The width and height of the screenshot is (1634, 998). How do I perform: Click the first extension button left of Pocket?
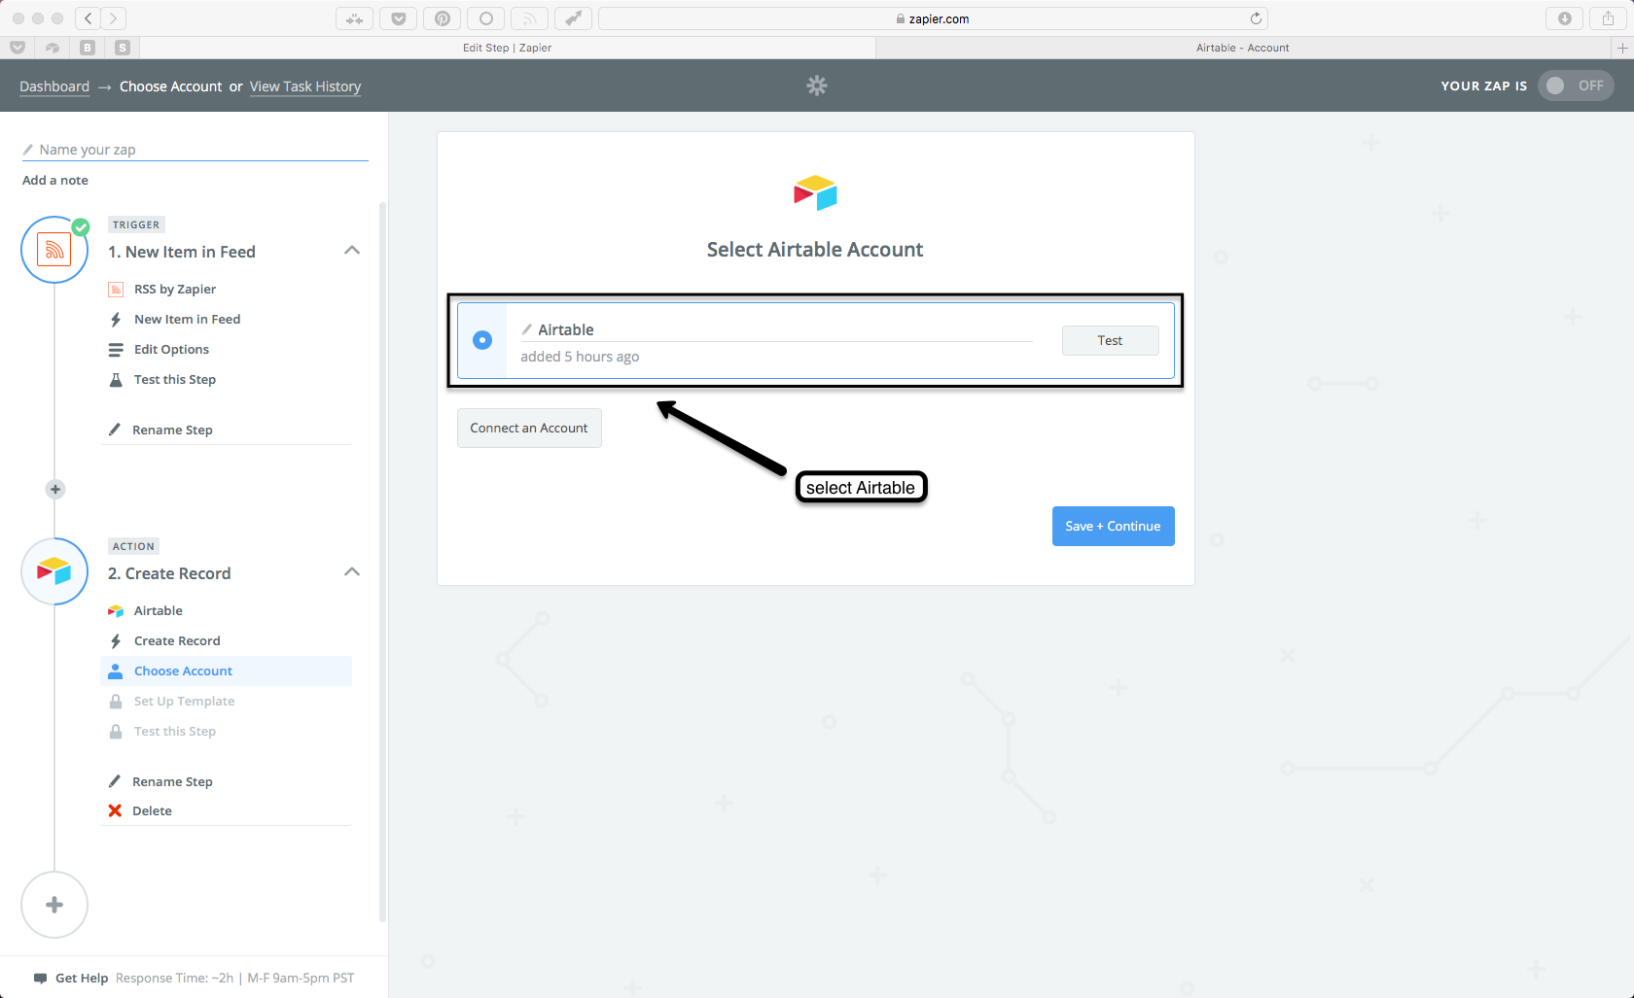(x=354, y=18)
